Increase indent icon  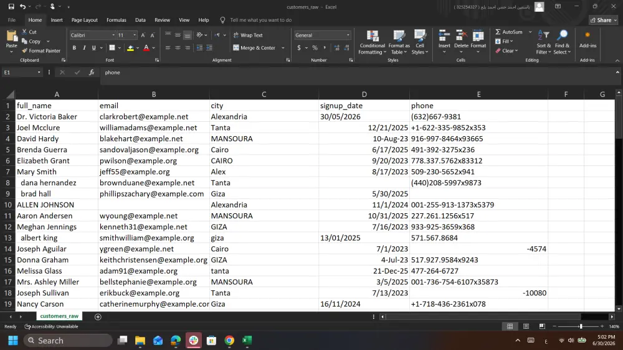(x=209, y=48)
